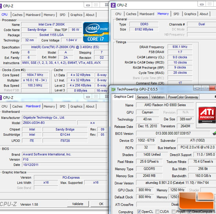Open SPD tab in the CPU-Z processor window

click(62, 15)
